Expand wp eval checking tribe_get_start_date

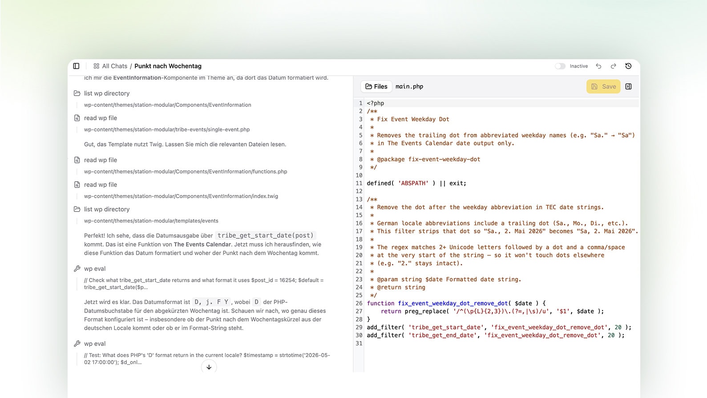pyautogui.click(x=95, y=268)
